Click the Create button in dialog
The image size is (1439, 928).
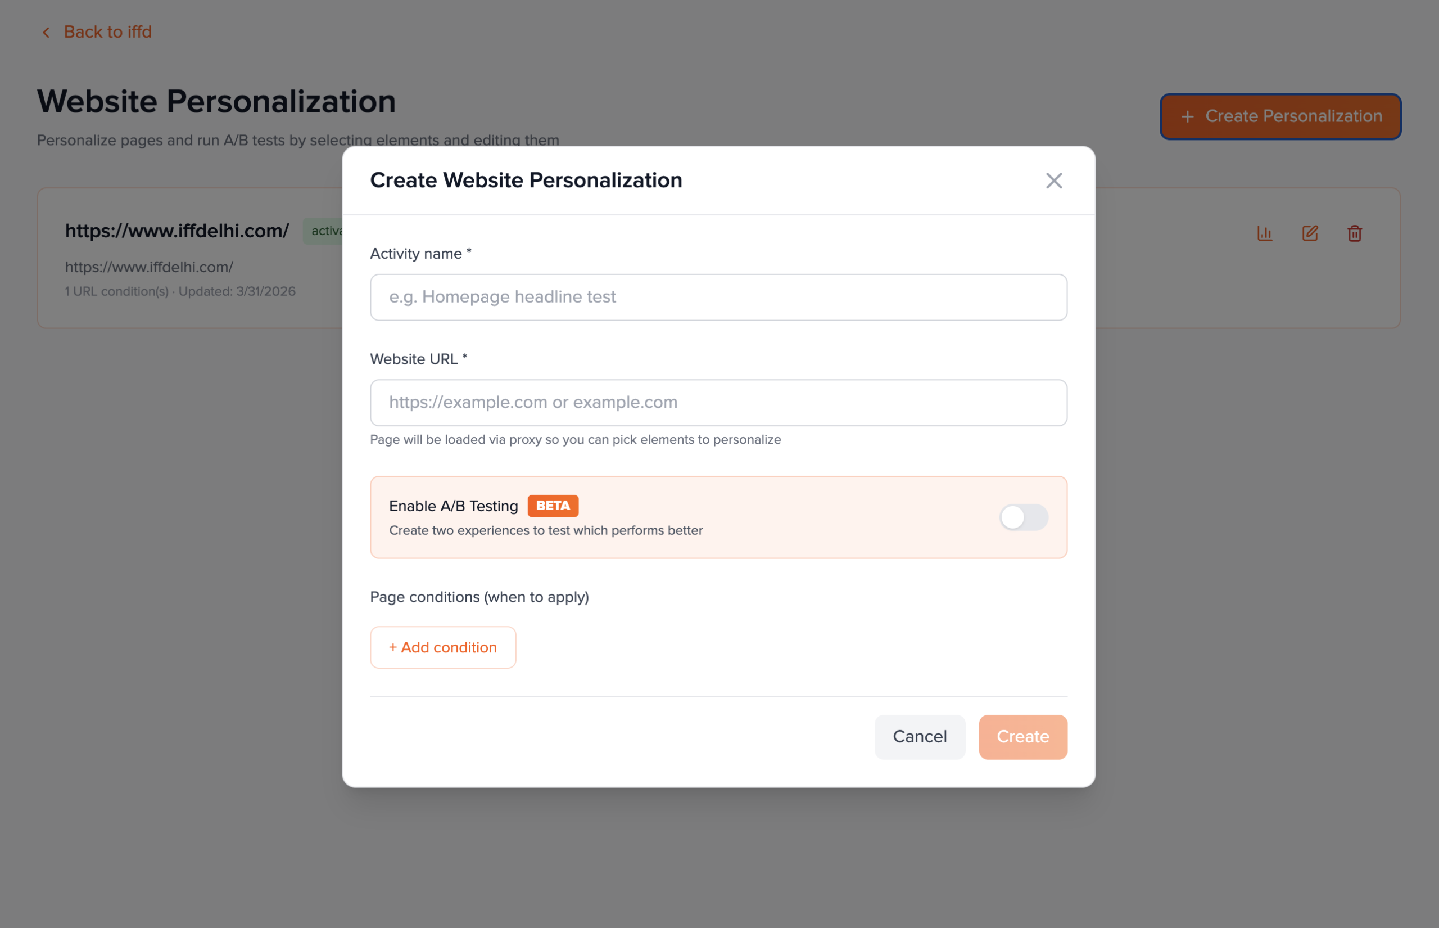coord(1022,737)
